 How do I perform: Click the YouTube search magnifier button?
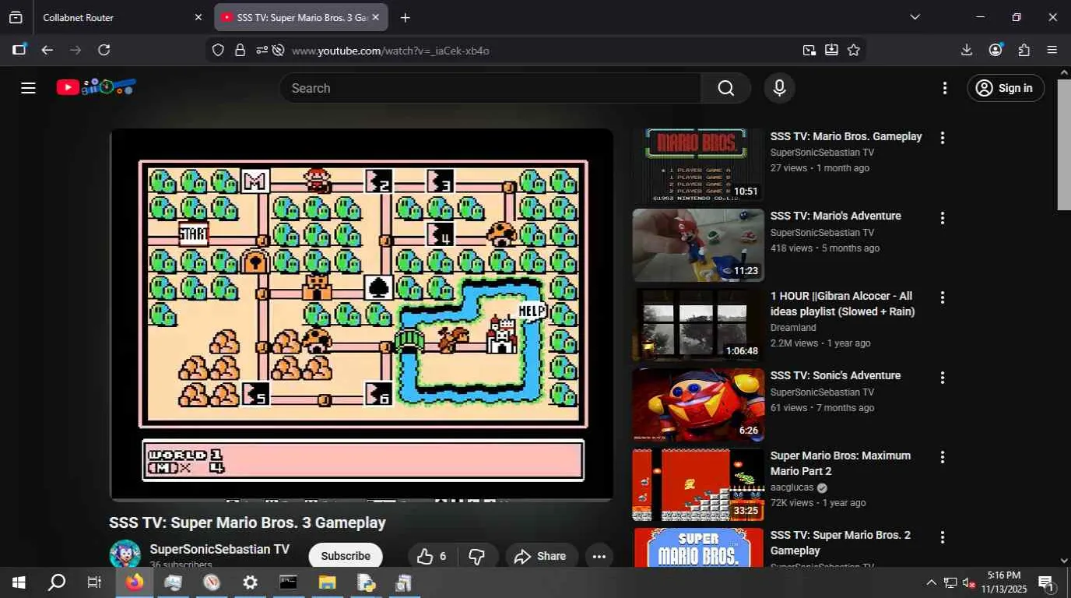click(x=726, y=88)
